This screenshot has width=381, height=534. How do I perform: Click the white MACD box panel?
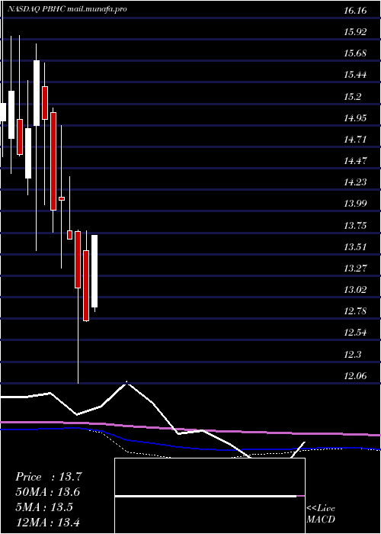[210, 496]
